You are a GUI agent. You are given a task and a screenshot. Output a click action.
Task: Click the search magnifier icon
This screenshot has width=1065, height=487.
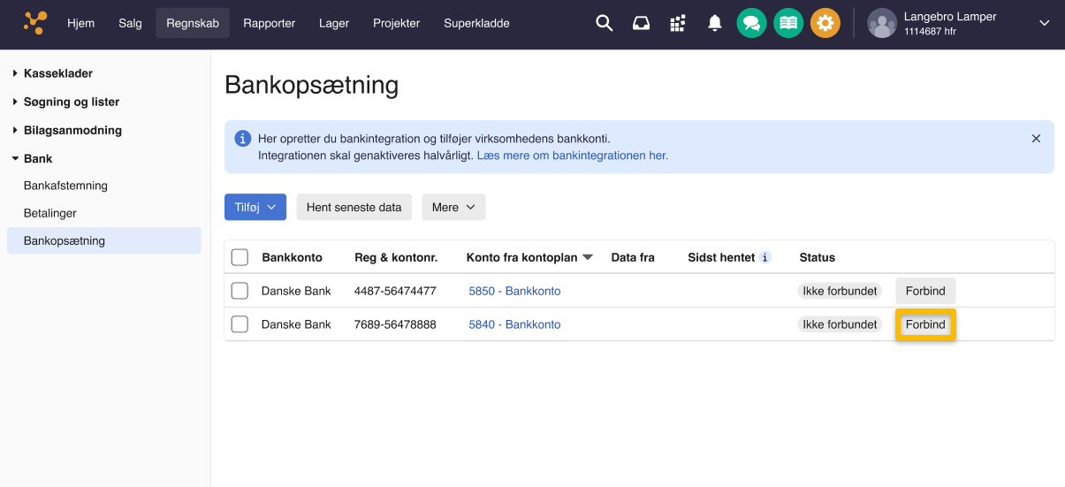coord(604,24)
